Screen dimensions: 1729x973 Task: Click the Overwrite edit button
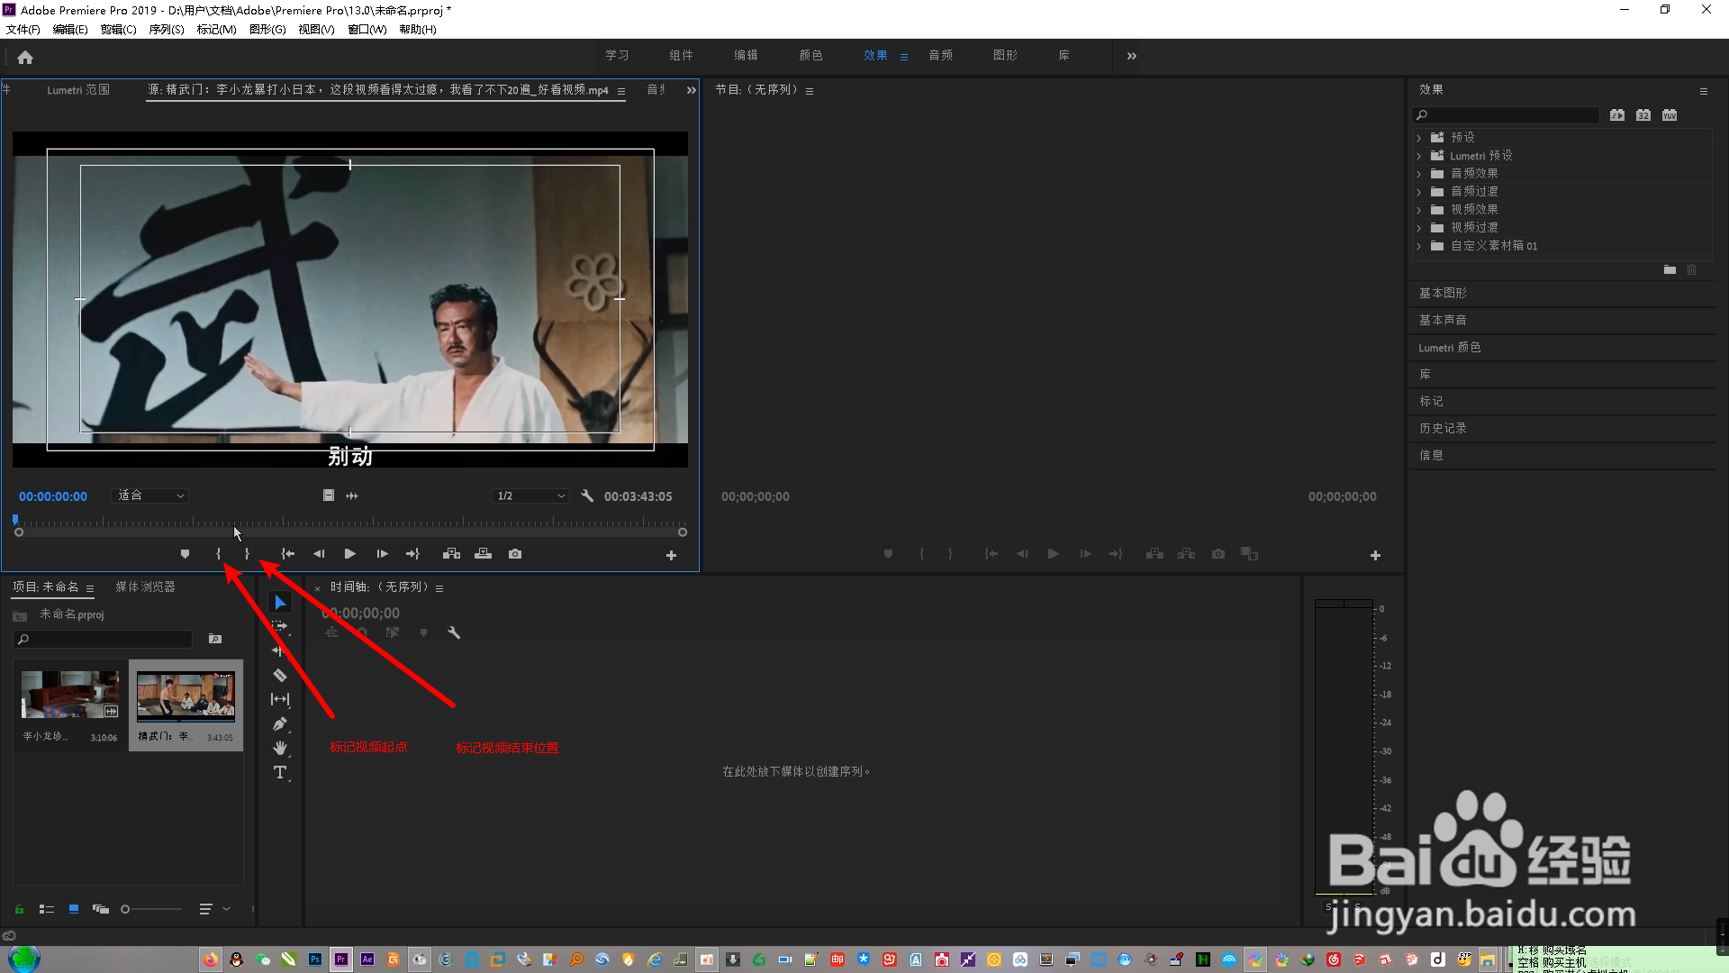484,554
